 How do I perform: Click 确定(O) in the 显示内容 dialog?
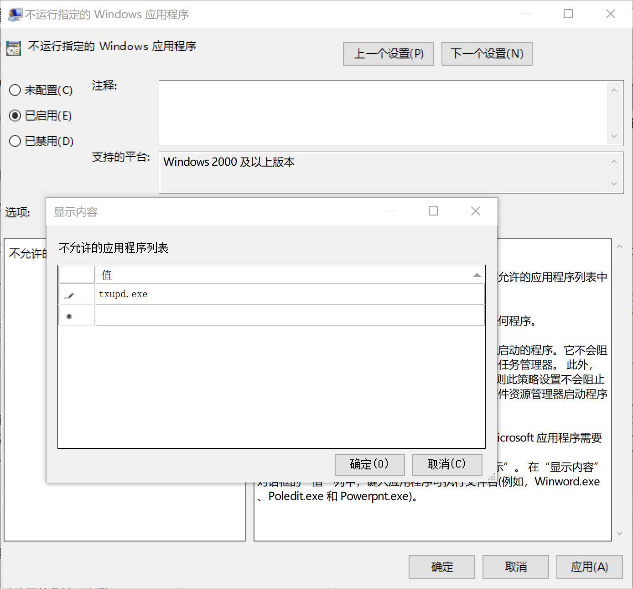369,464
